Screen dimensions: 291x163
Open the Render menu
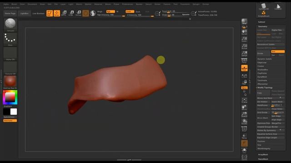pos(139,4)
